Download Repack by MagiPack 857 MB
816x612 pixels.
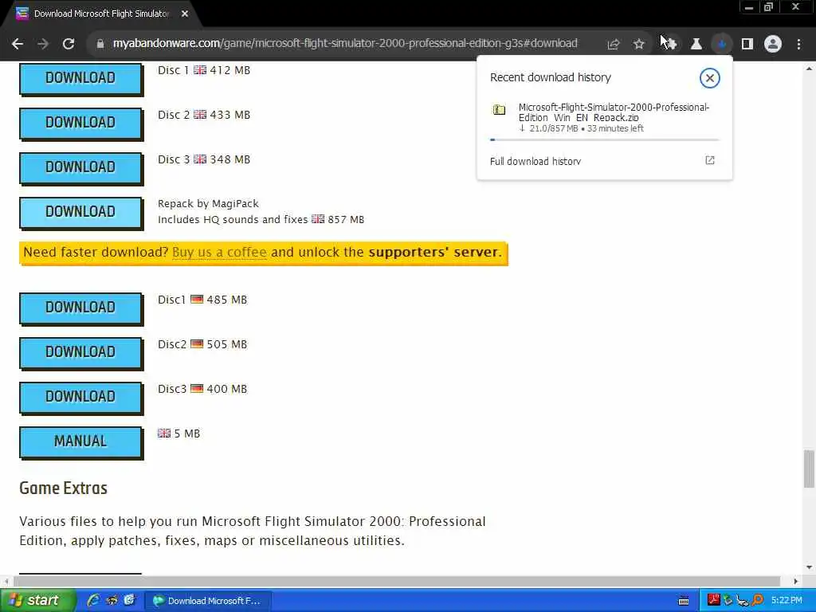click(80, 212)
